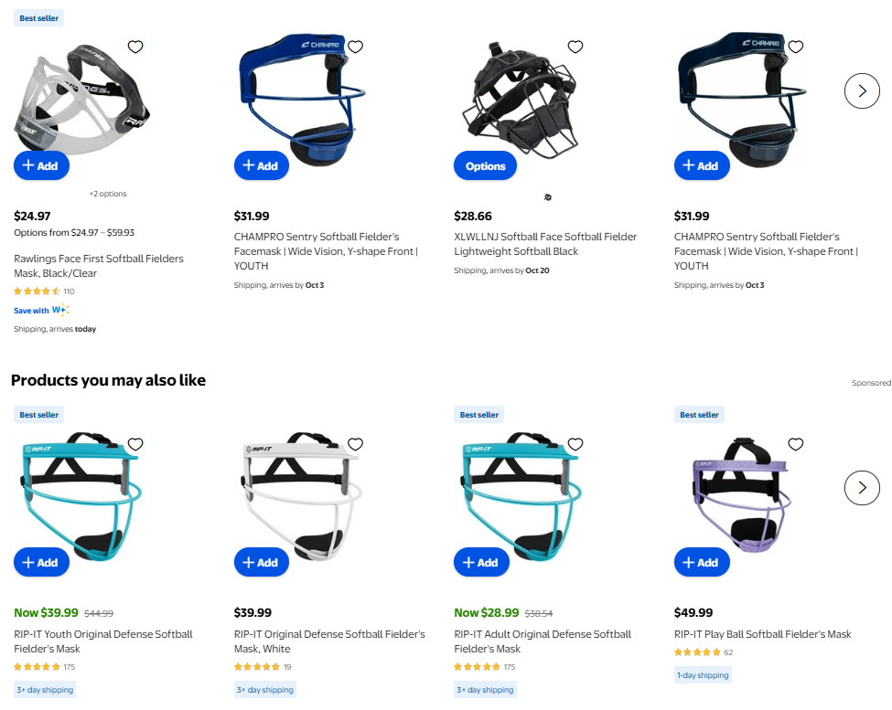Toggle heart on blue CHAMPRO Sentry facemask
892x710 pixels.
click(x=356, y=47)
